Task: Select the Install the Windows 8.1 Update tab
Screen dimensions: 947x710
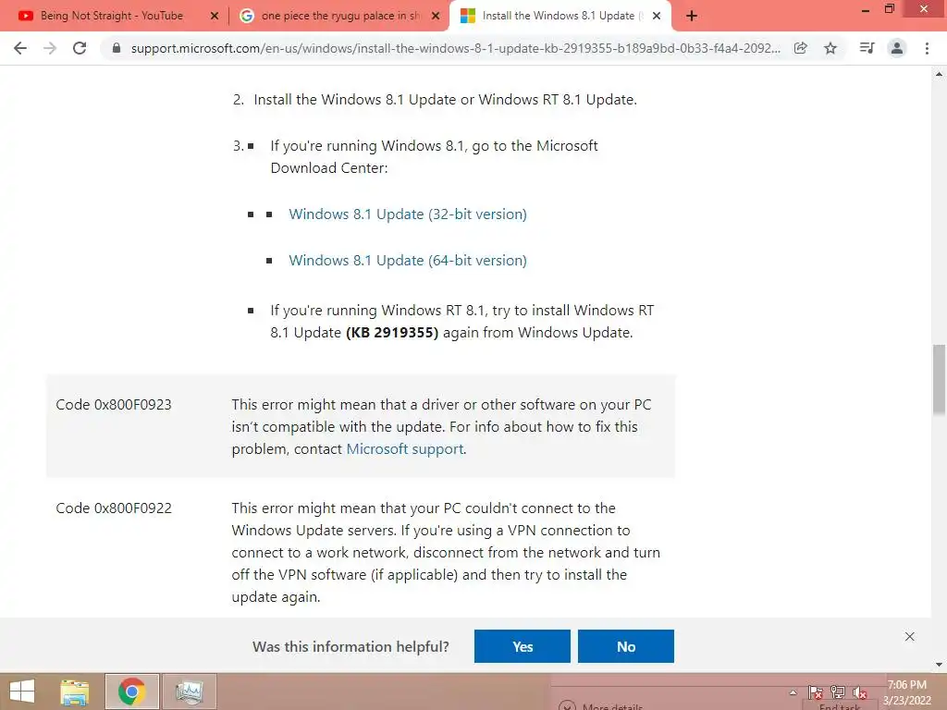Action: pyautogui.click(x=559, y=17)
